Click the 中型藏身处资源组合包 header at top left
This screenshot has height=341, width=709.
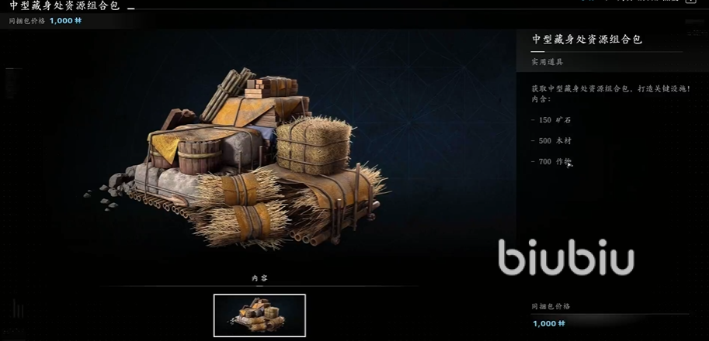(64, 5)
